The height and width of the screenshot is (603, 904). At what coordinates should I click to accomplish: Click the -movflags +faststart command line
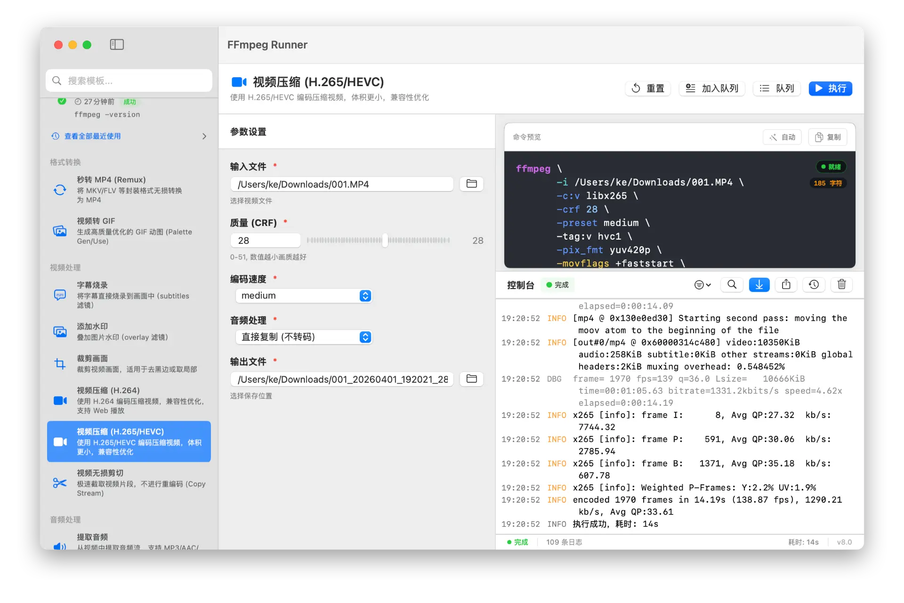point(621,263)
